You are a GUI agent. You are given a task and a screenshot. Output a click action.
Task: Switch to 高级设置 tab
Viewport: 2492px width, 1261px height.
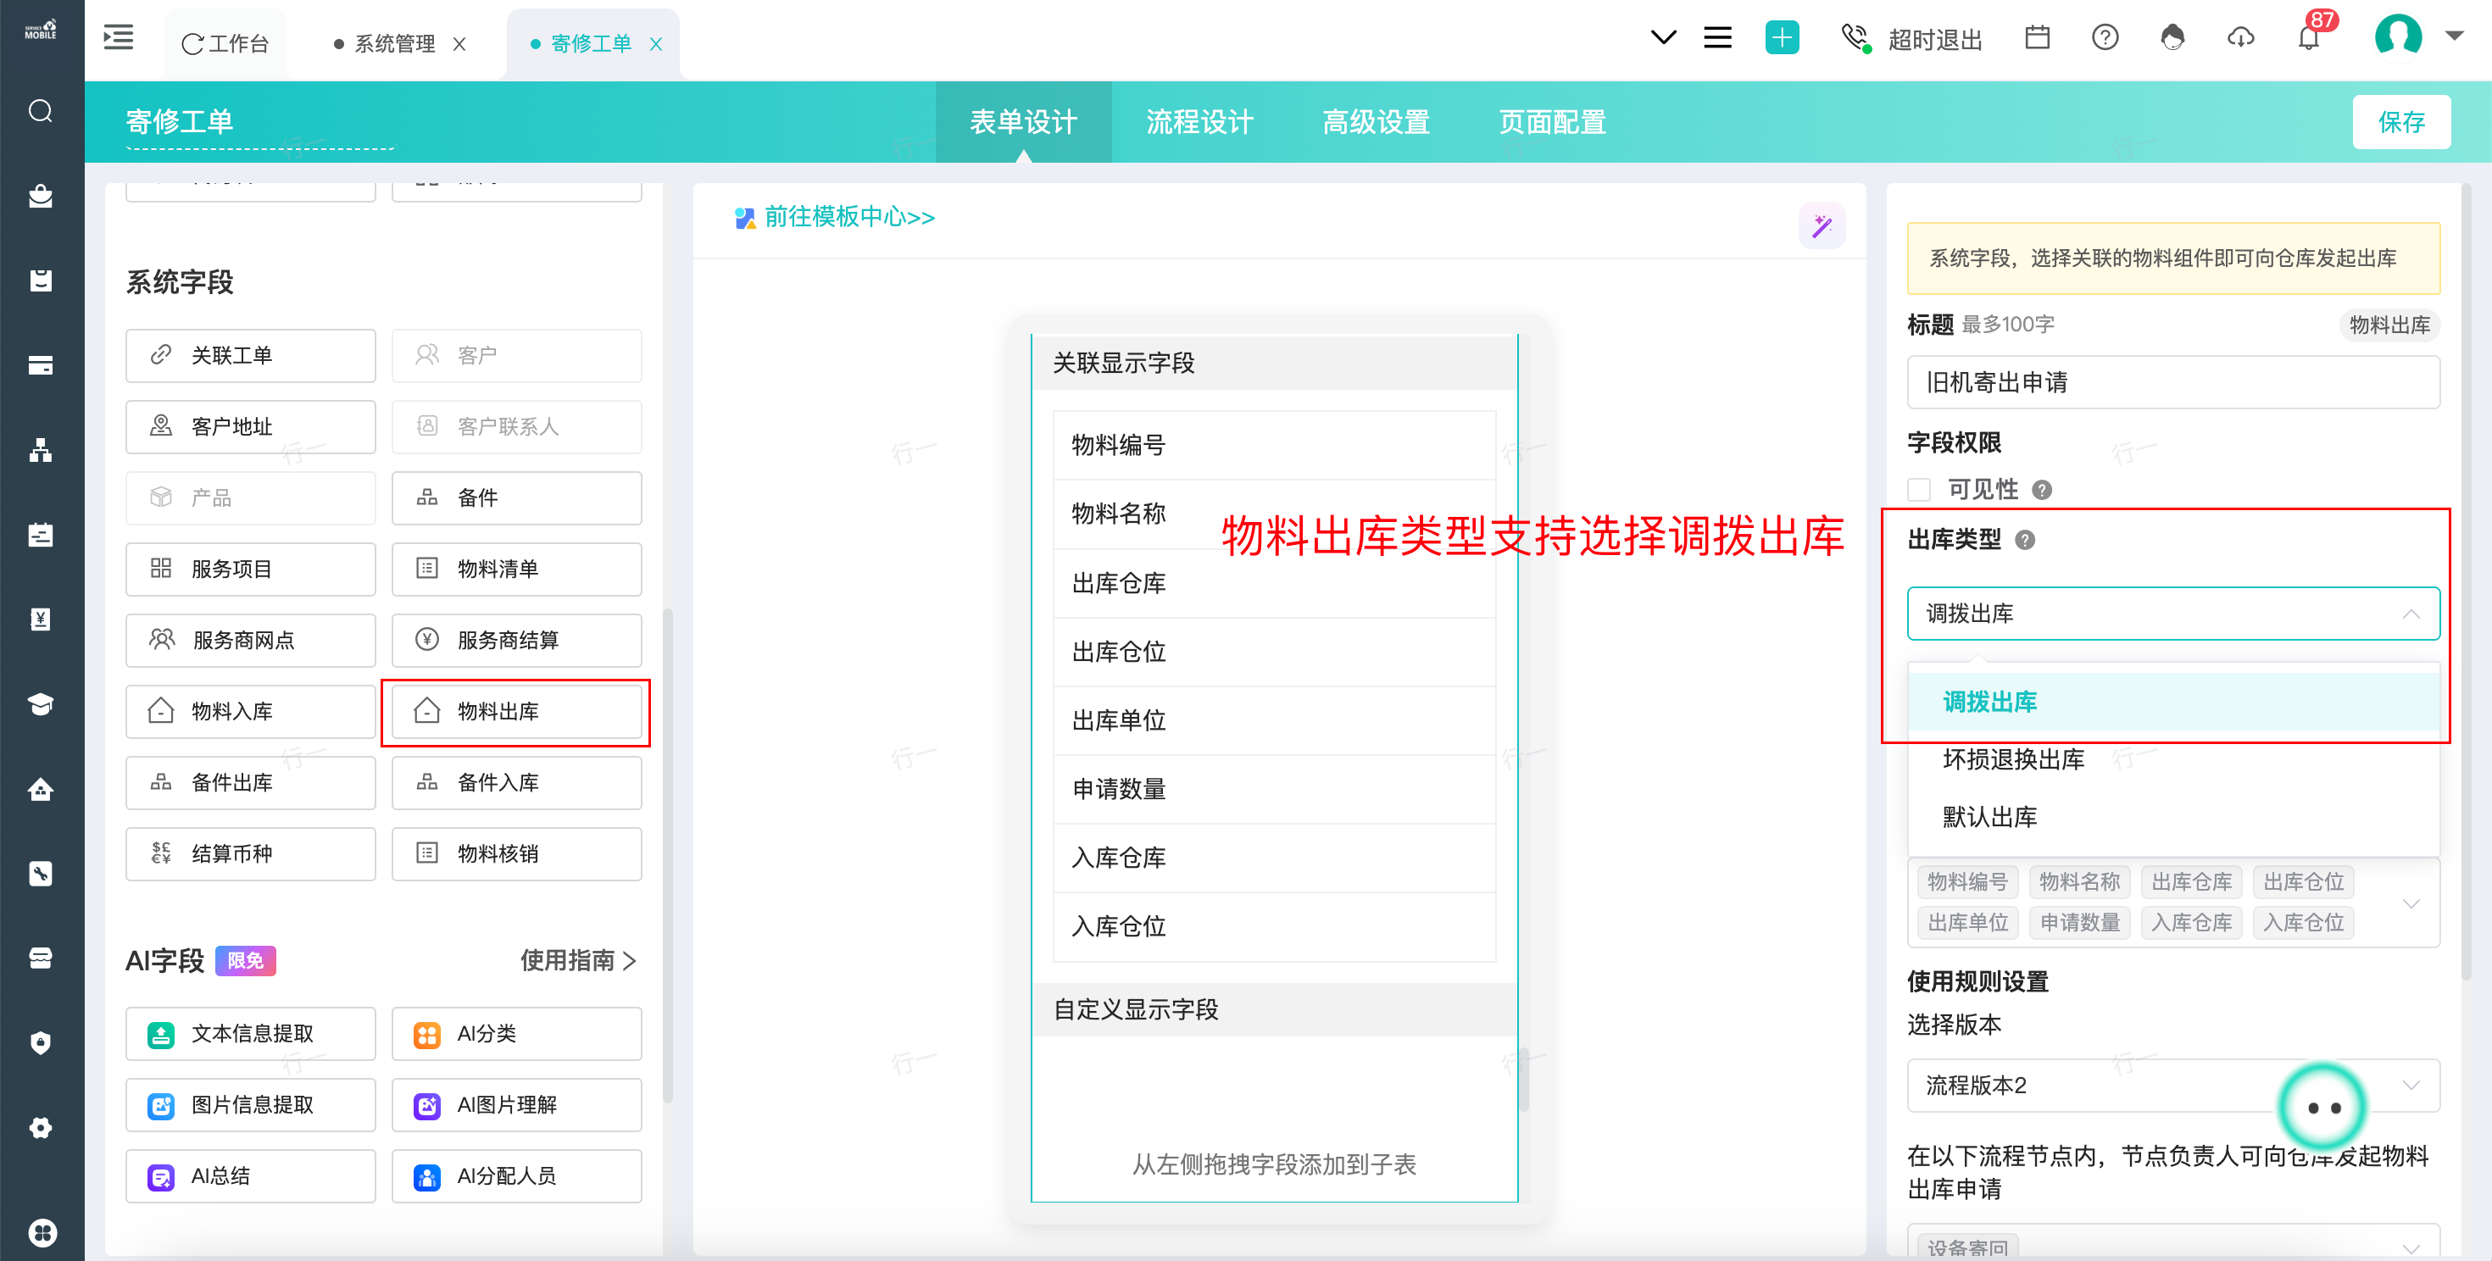click(1376, 122)
